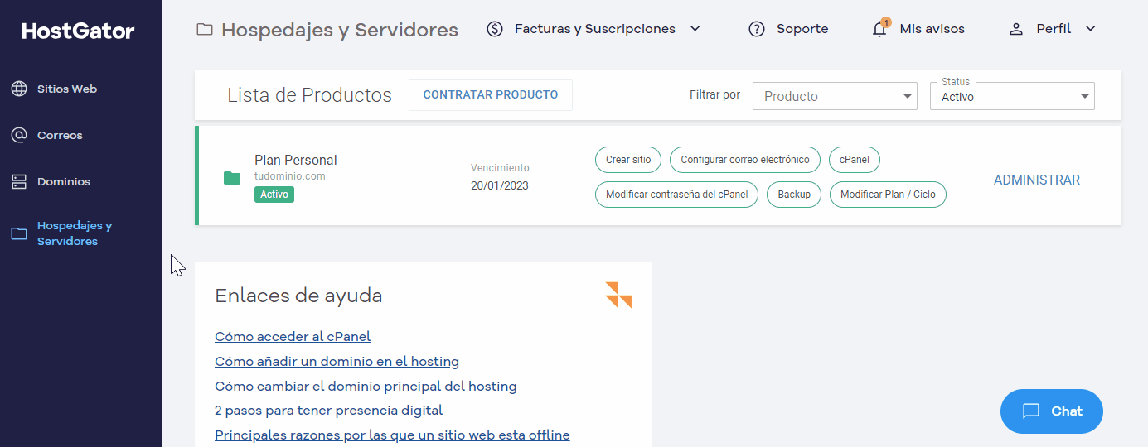Click the Backup button
The width and height of the screenshot is (1148, 447).
click(794, 195)
